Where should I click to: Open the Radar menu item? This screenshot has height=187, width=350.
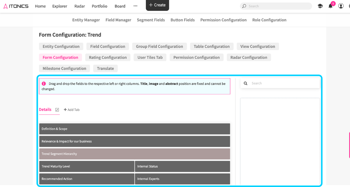click(x=80, y=6)
